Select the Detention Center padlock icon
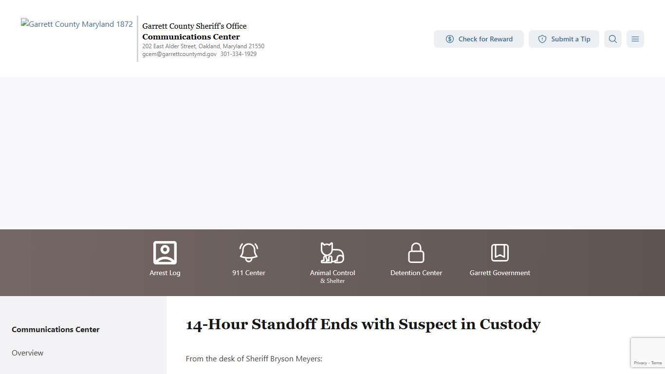 click(x=416, y=253)
